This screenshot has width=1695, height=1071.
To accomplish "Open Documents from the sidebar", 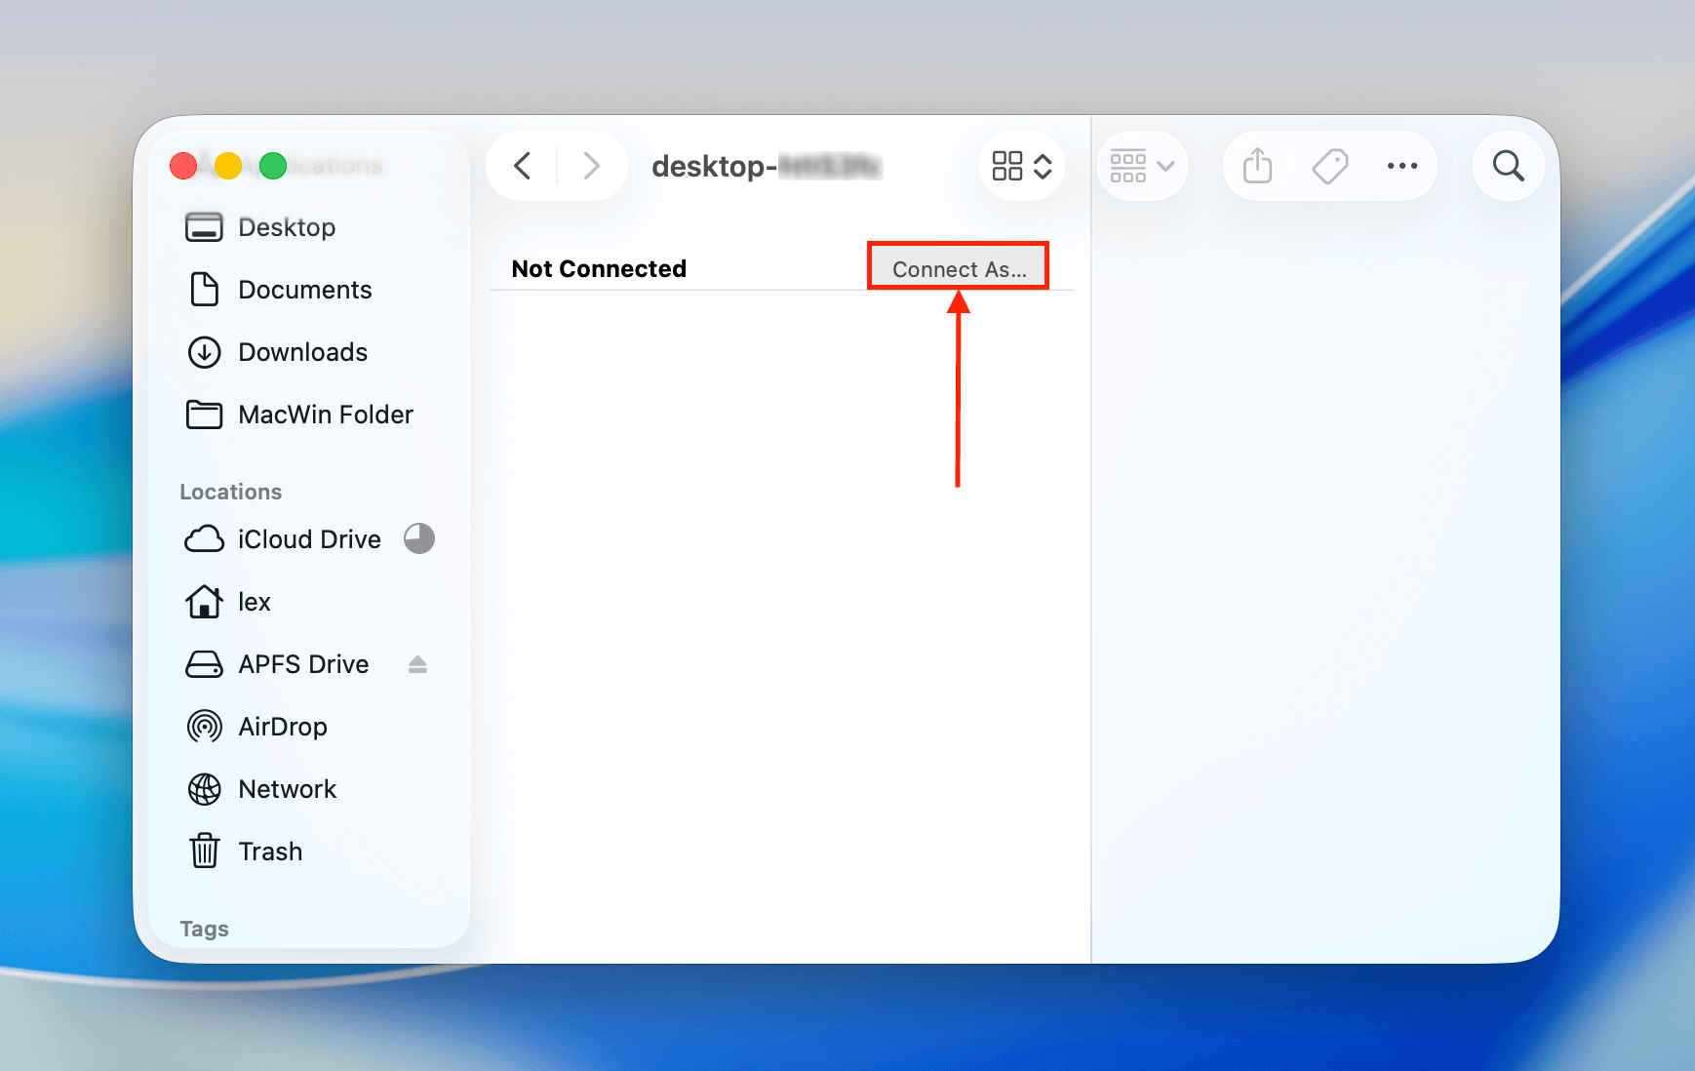I will pyautogui.click(x=304, y=290).
